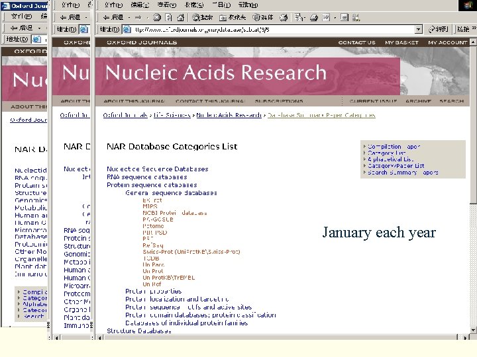Open the File menu in the front window
Image resolution: width=477 pixels, height=357 pixels.
tap(113, 5)
